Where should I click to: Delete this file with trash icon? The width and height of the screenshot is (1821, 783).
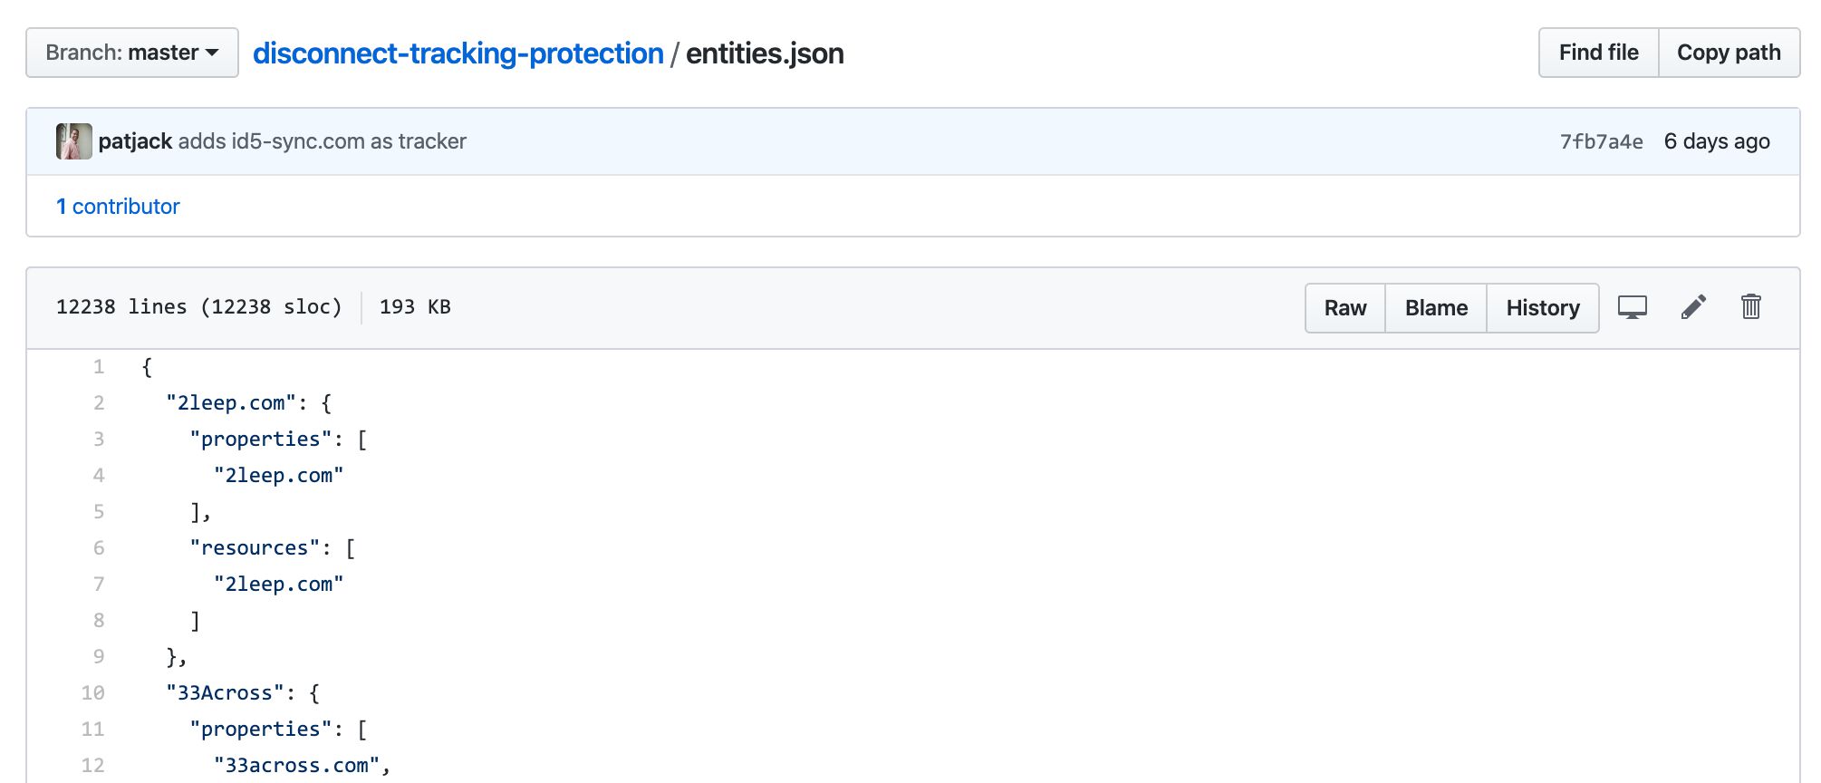click(1750, 307)
